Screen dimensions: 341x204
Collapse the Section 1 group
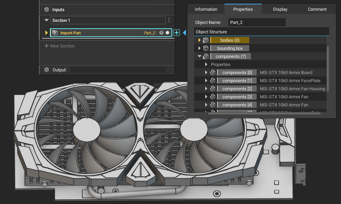(x=46, y=20)
